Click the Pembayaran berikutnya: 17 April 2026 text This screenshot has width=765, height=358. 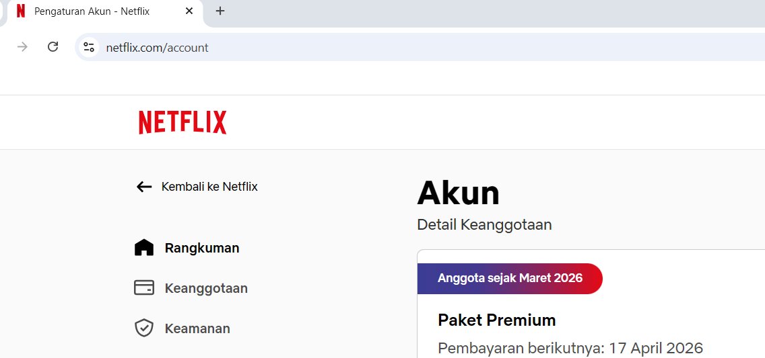(570, 349)
